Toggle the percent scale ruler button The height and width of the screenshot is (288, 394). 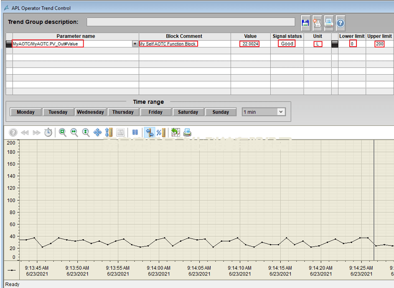pyautogui.click(x=161, y=133)
